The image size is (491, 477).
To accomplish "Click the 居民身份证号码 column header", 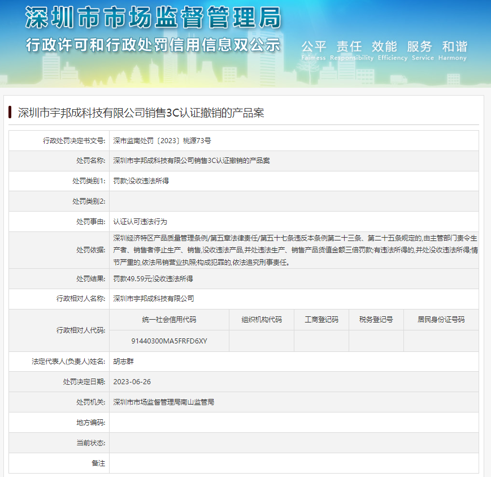I will [441, 320].
